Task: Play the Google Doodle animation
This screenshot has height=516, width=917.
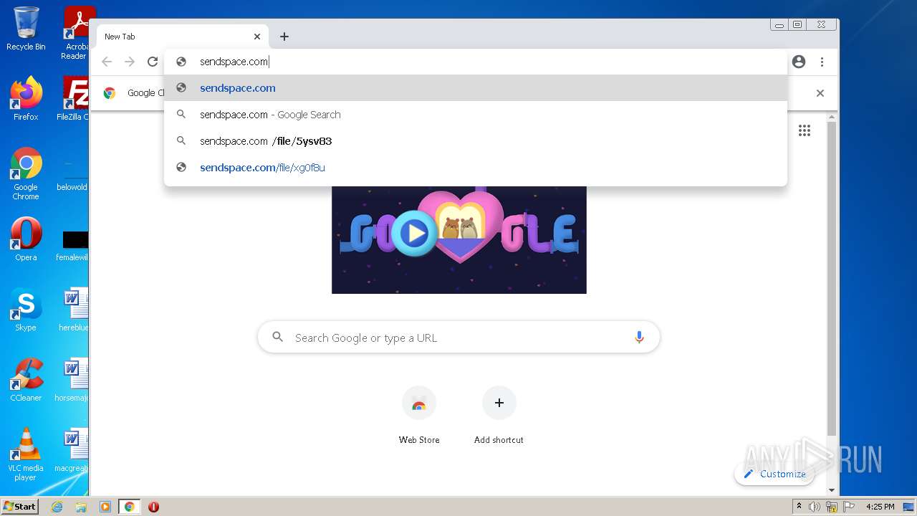Action: (414, 233)
